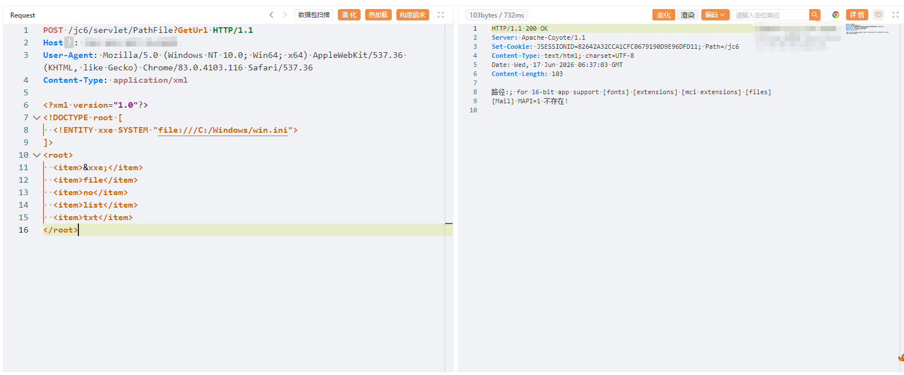The width and height of the screenshot is (904, 375).
Task: Click the 数据包扫描 button
Action: click(x=314, y=15)
